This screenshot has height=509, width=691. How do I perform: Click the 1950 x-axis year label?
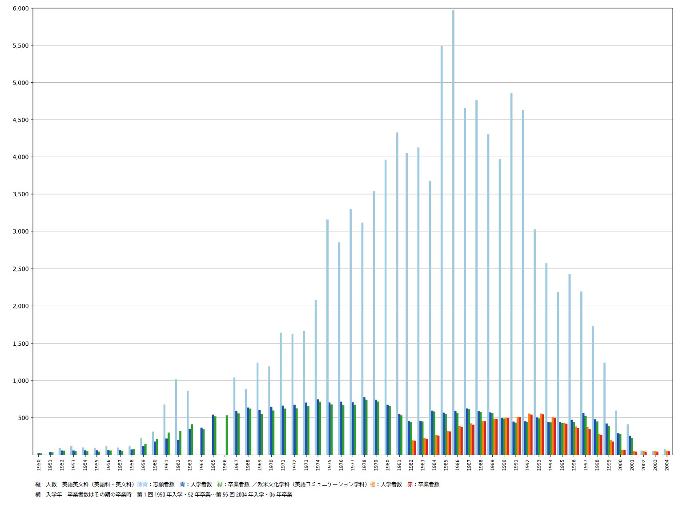click(x=39, y=465)
